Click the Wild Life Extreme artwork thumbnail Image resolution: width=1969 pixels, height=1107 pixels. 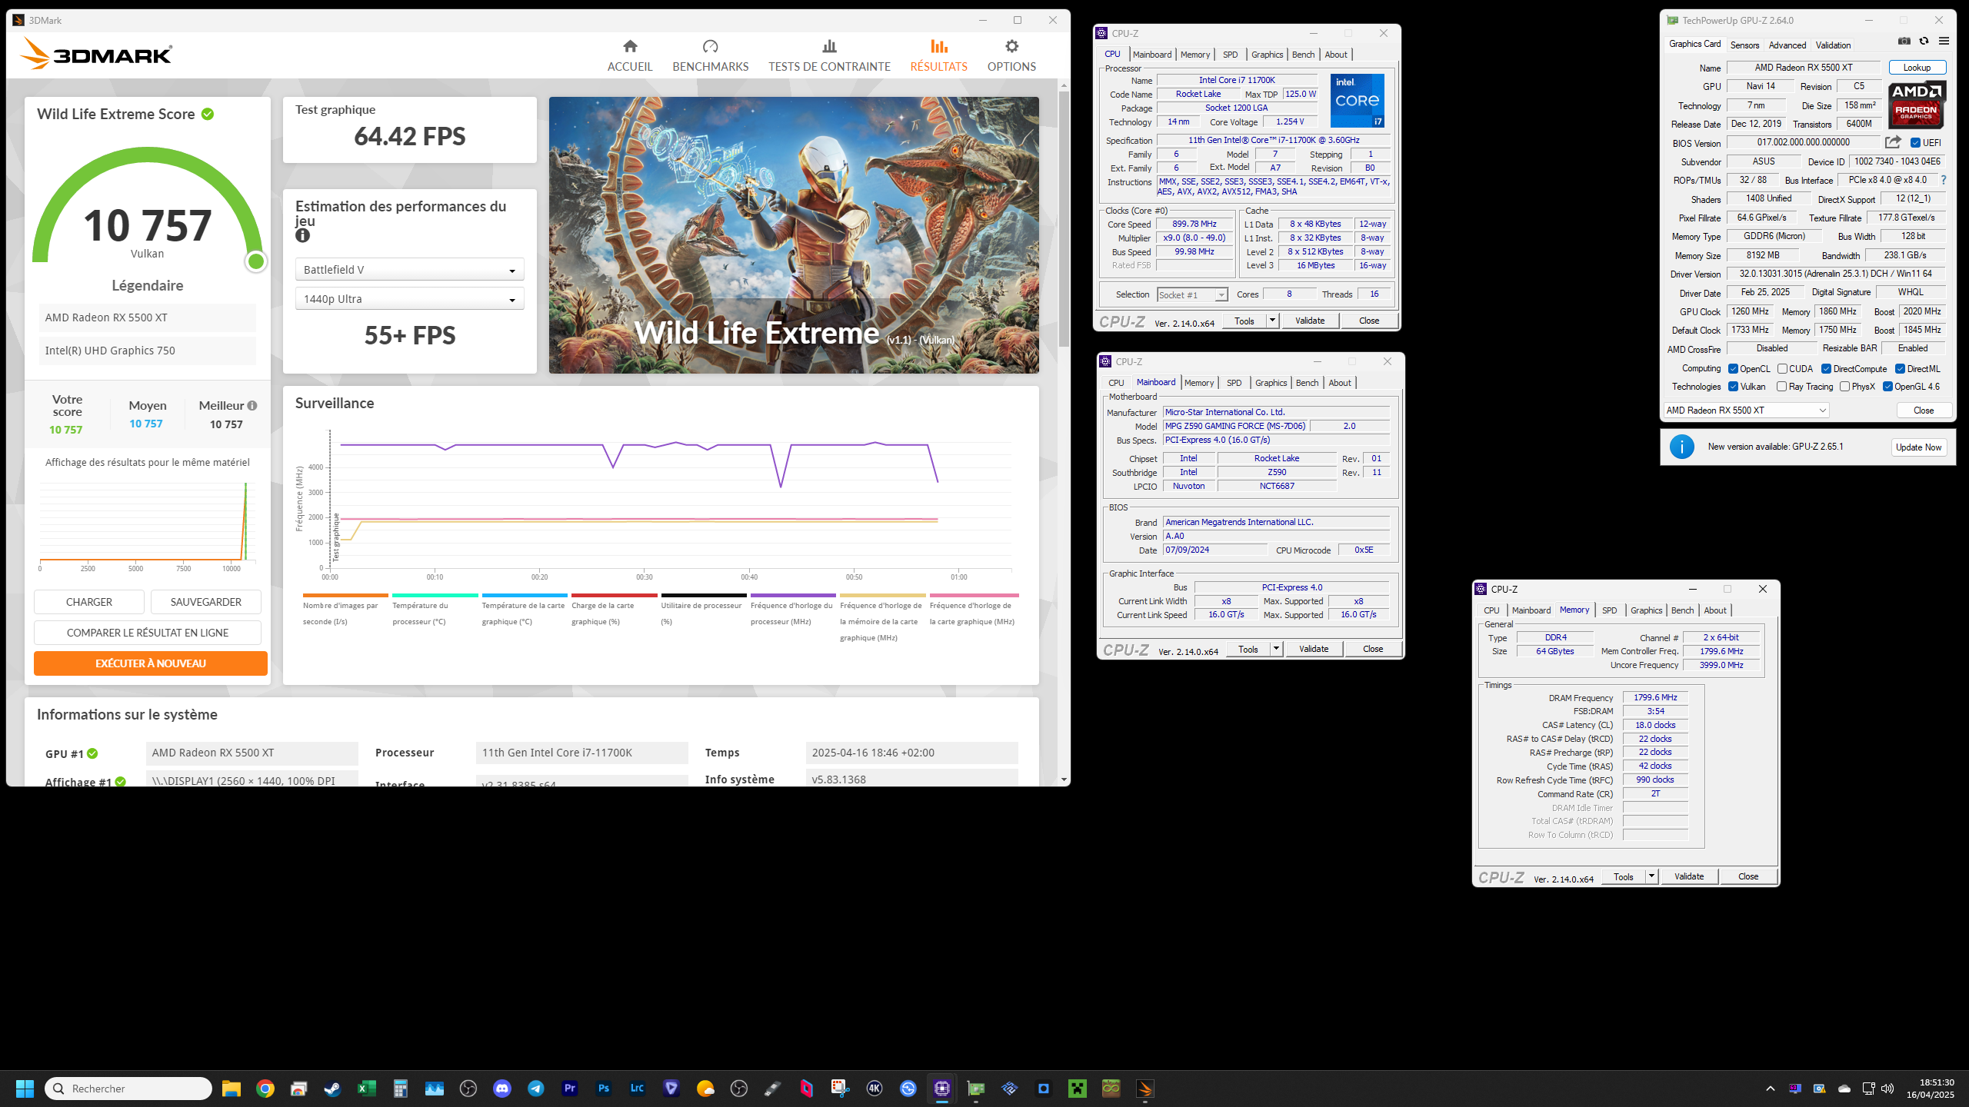point(794,235)
